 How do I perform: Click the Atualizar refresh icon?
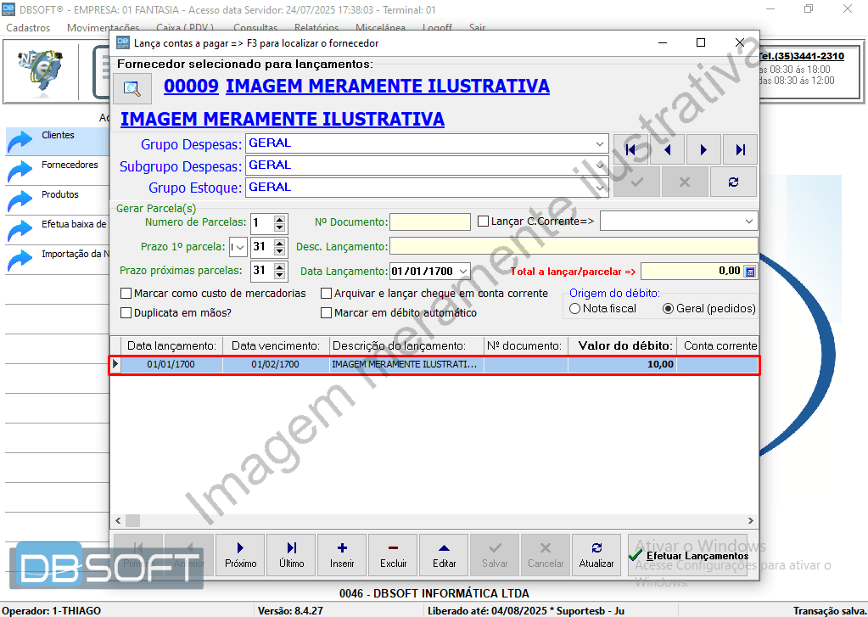596,554
